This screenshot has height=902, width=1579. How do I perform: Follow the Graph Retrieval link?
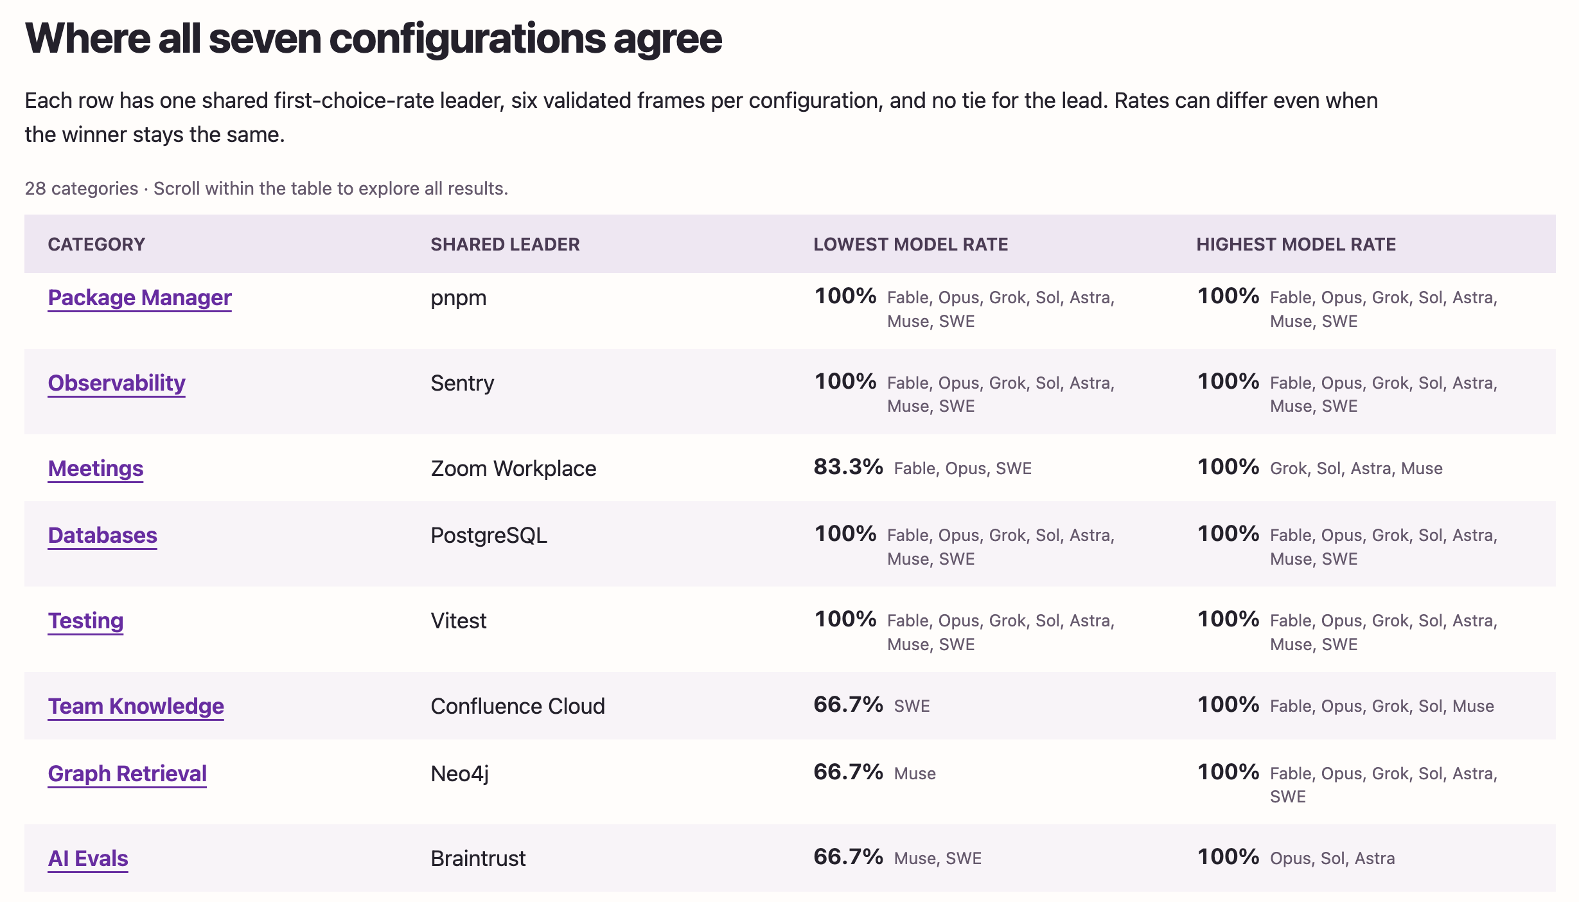tap(127, 774)
